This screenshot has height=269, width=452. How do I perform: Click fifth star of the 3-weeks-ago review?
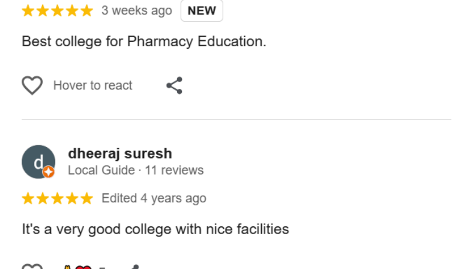(x=87, y=11)
